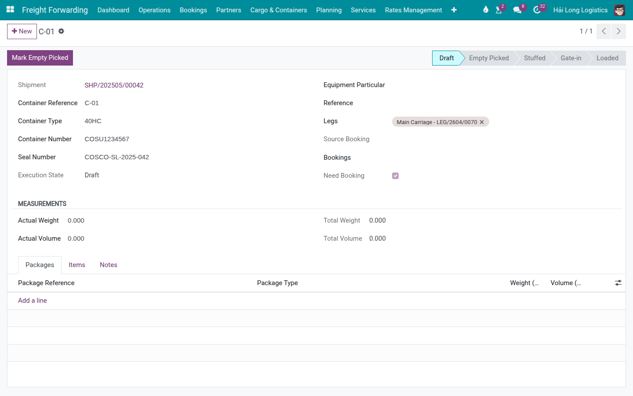Open the apps grid home menu
The height and width of the screenshot is (396, 633).
pyautogui.click(x=10, y=10)
